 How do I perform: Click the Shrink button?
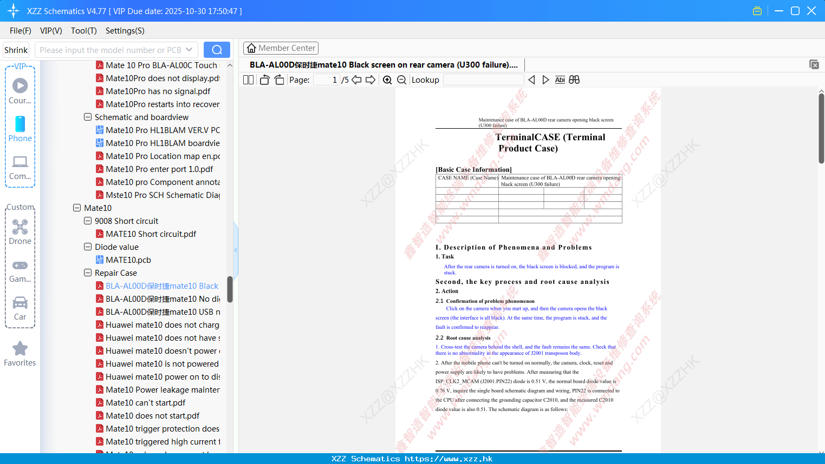click(x=16, y=50)
